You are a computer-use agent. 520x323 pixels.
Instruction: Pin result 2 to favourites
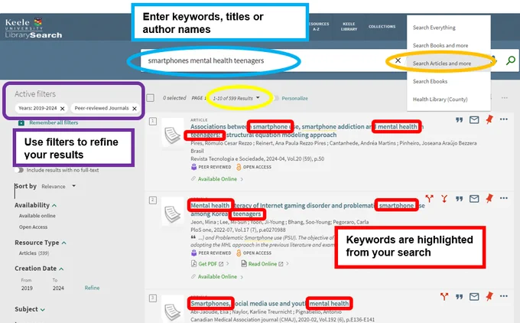click(x=489, y=198)
